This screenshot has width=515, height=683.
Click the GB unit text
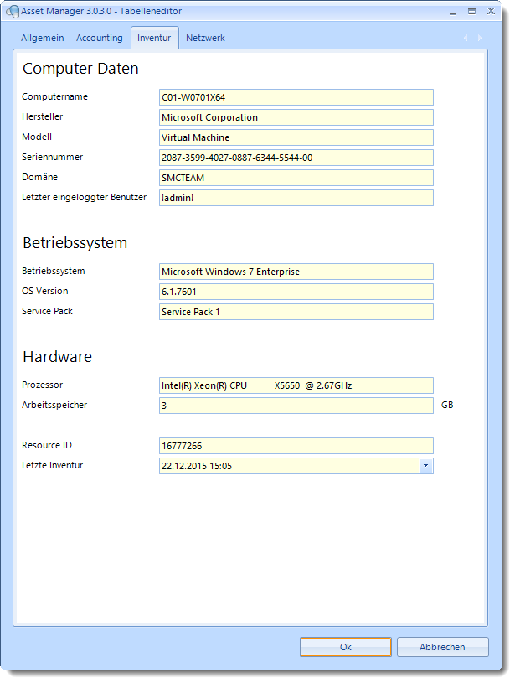tap(447, 405)
